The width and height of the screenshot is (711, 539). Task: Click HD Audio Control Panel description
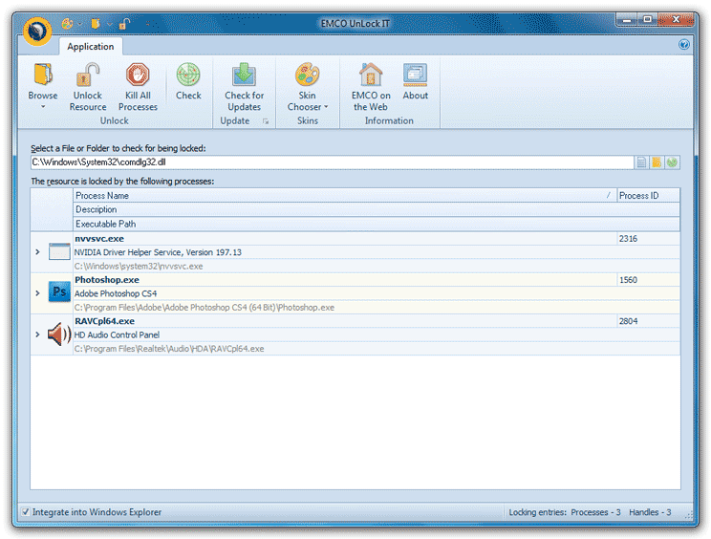tap(117, 334)
